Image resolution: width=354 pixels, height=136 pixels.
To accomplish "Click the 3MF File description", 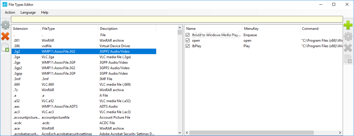I will pos(106,79).
